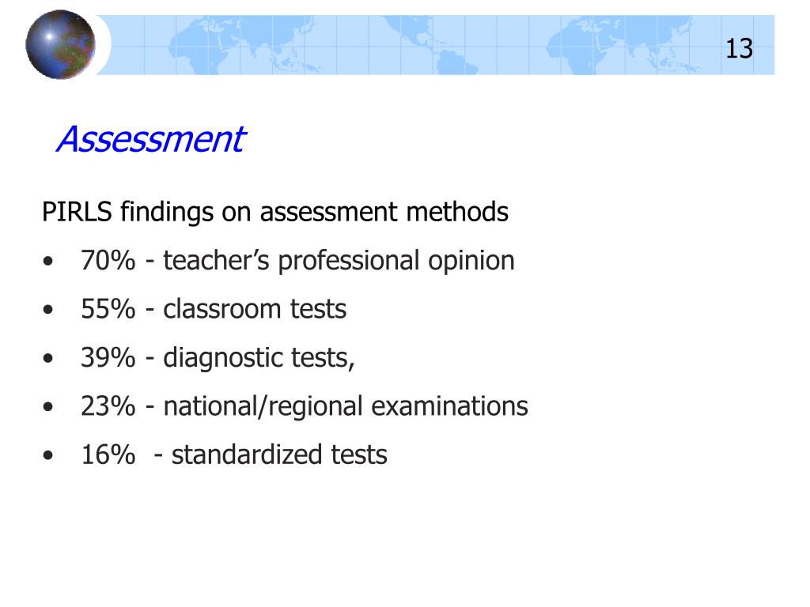The width and height of the screenshot is (810, 607).
Task: Click the bullet dot before 55%
Action: (x=48, y=310)
